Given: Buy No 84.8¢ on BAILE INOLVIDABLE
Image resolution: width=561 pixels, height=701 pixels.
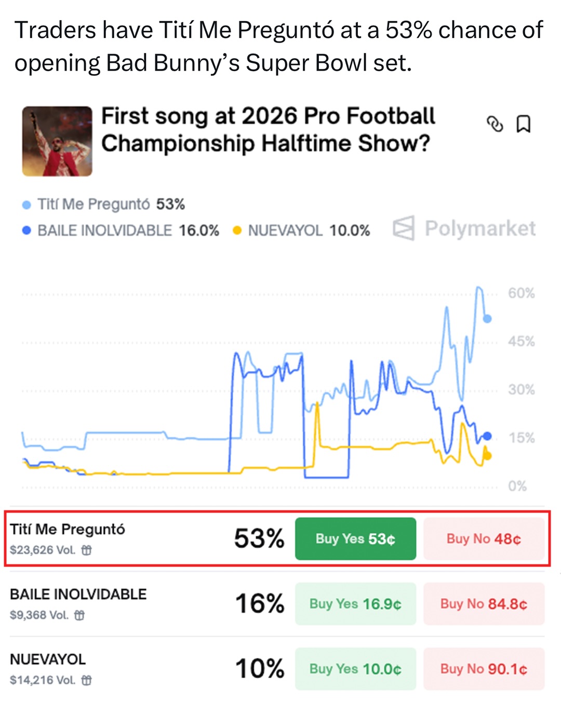Looking at the screenshot, I should tap(484, 604).
